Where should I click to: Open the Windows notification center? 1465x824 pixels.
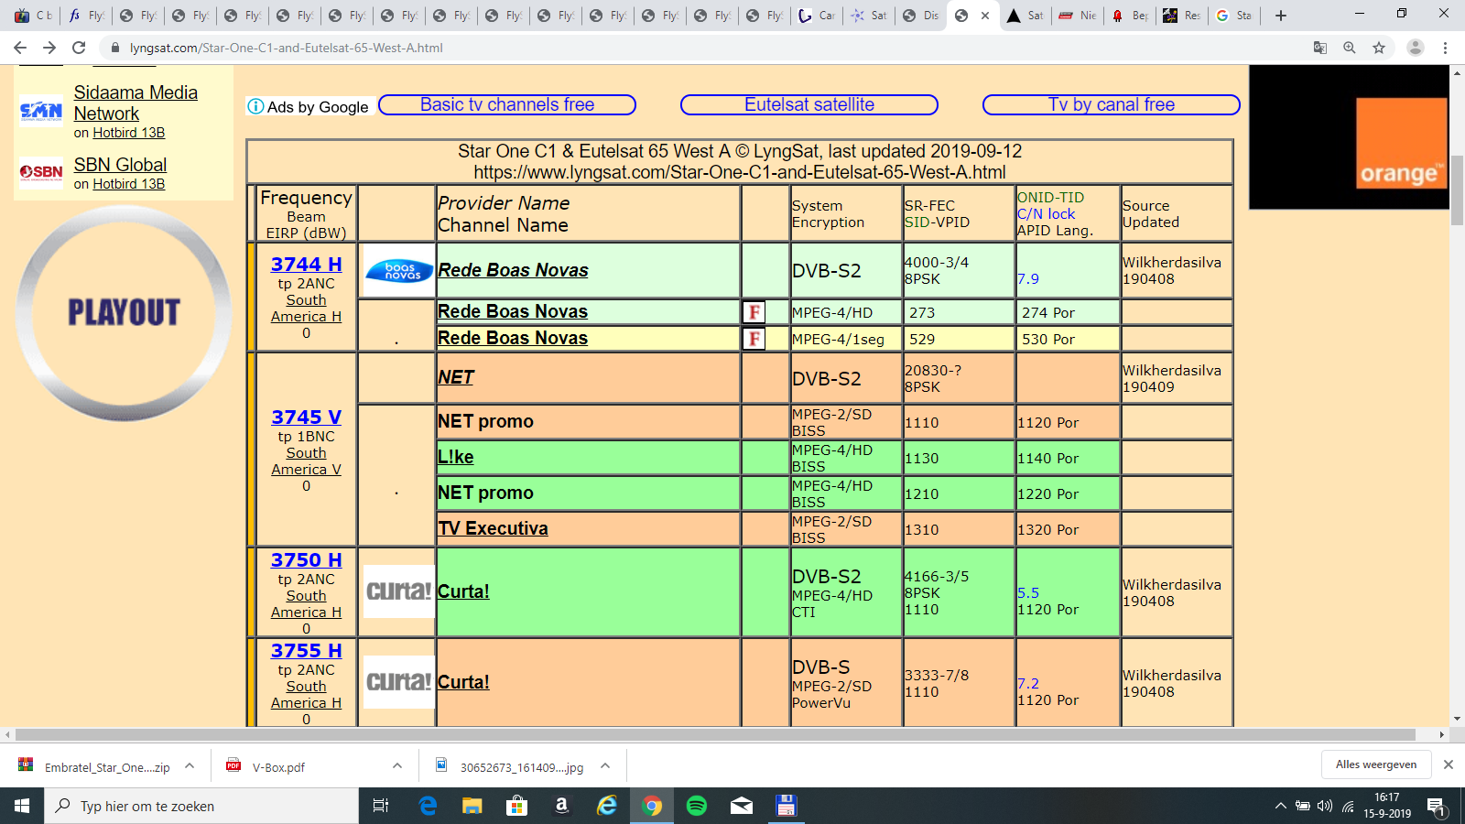1436,807
